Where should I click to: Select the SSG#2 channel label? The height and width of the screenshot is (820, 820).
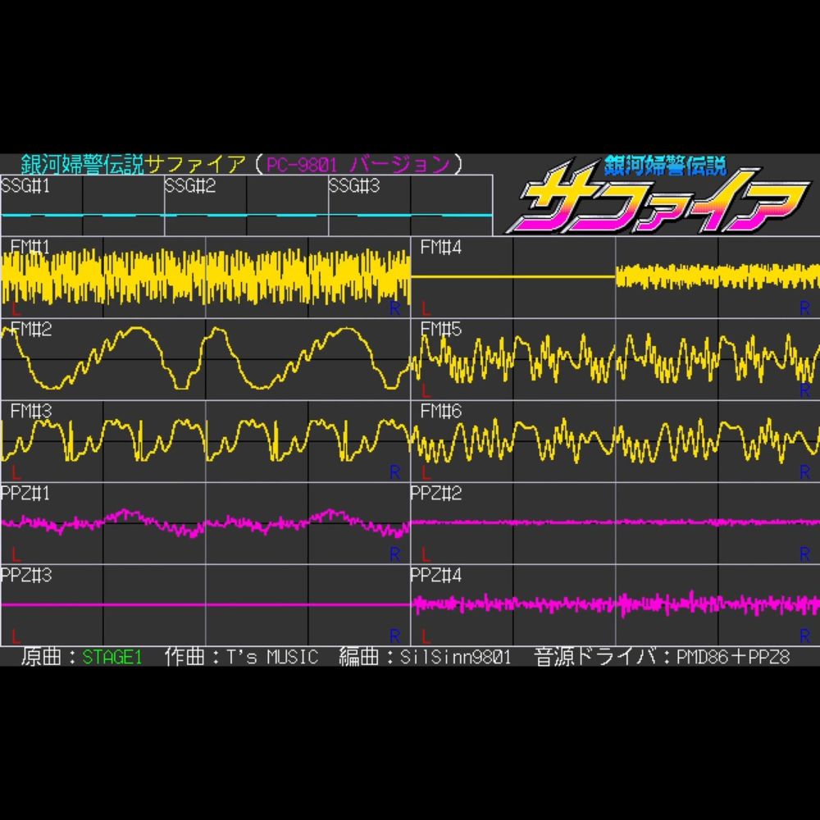[x=190, y=186]
